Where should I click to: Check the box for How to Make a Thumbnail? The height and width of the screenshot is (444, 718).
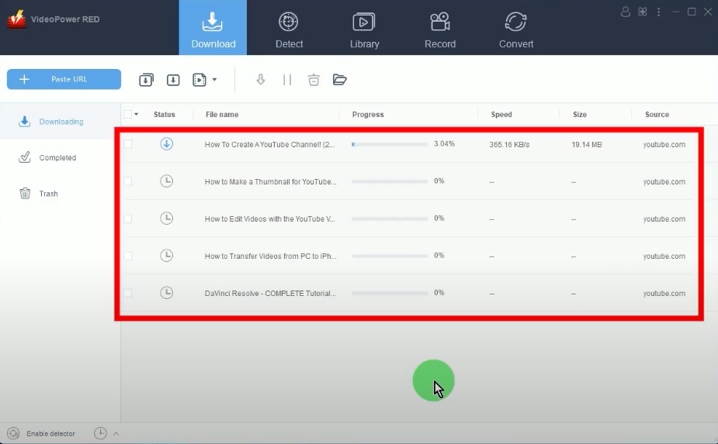pyautogui.click(x=128, y=181)
